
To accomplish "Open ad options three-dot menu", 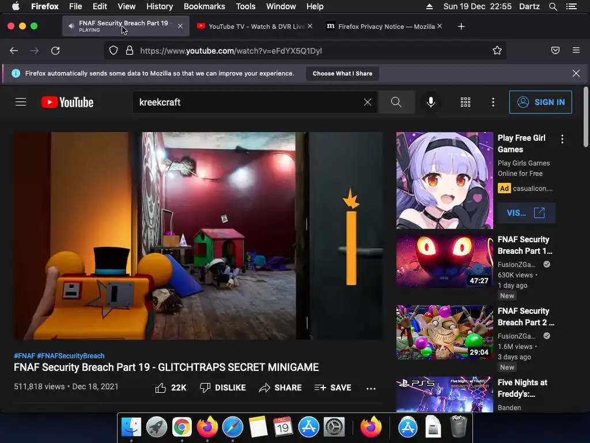I will point(562,139).
